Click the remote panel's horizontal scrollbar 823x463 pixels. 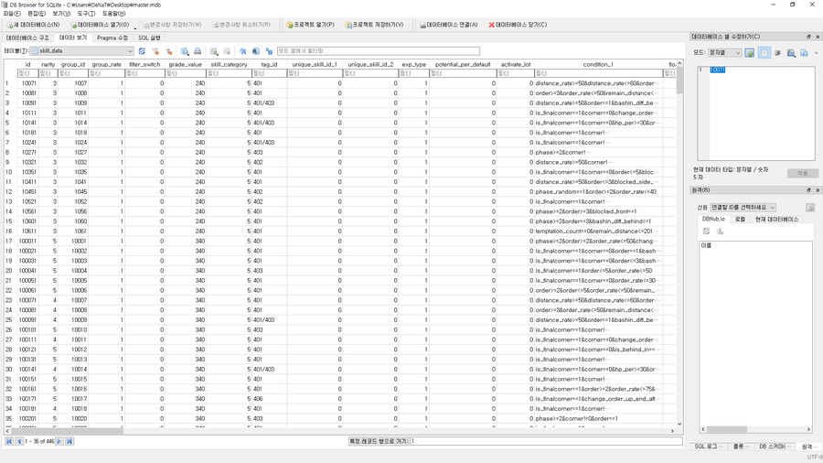pyautogui.click(x=756, y=429)
